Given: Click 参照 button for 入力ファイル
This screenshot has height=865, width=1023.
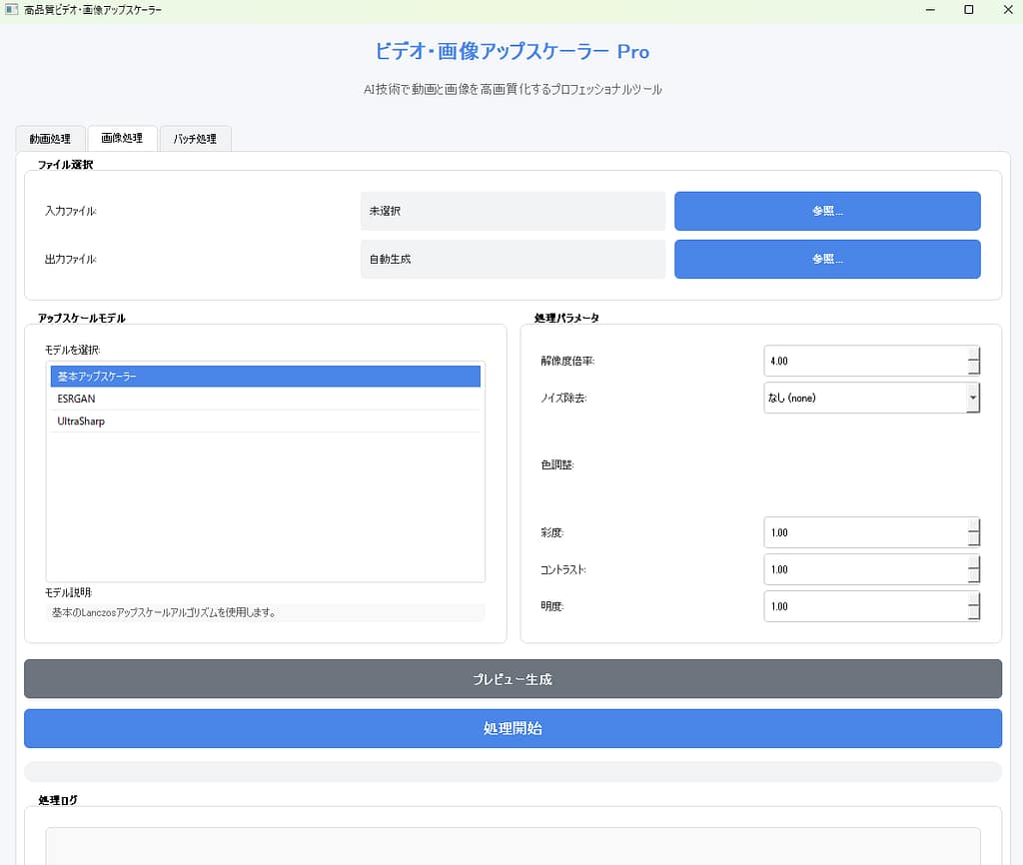Looking at the screenshot, I should 827,211.
